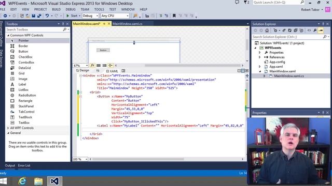Click Sync with Active Document in Solution Explorer
Screen dimensions: 332x186
click(284, 30)
